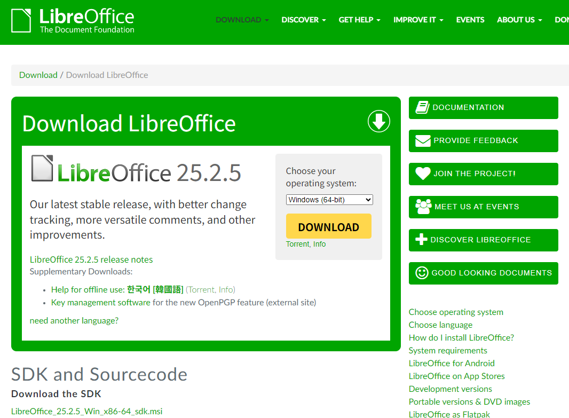Click the Download LibreOffice panel heading
The height and width of the screenshot is (418, 569).
click(x=129, y=123)
